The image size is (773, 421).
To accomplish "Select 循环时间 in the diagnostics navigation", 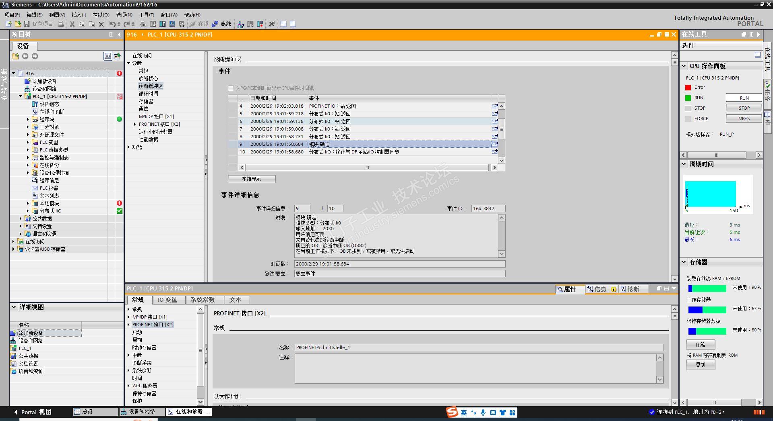I will pos(149,94).
